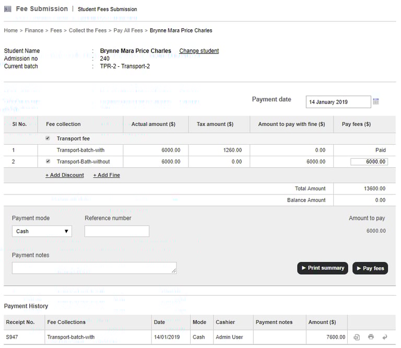The height and width of the screenshot is (348, 401).
Task: Click the Add Fine link
Action: [x=107, y=175]
